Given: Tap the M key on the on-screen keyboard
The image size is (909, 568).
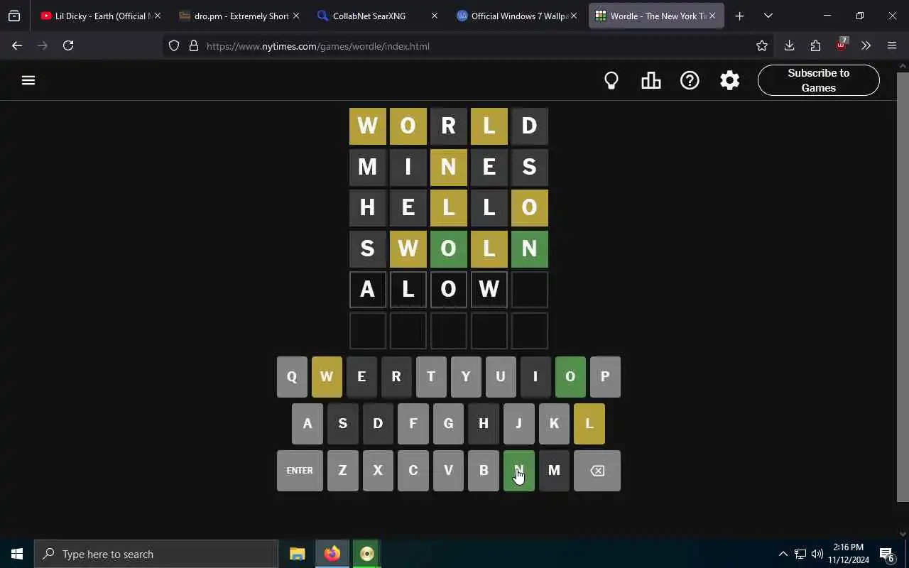Looking at the screenshot, I should tap(554, 471).
